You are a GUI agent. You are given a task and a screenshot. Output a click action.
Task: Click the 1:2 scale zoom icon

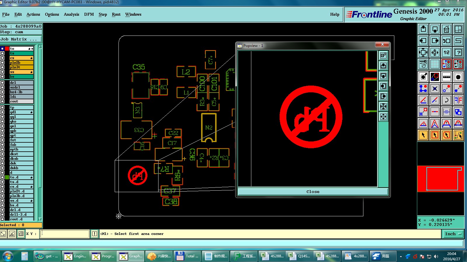447,52
